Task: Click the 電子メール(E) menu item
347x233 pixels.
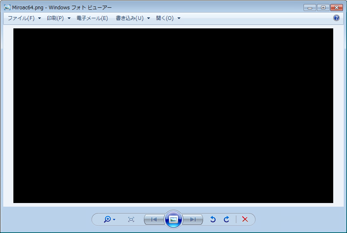Action: [x=92, y=18]
